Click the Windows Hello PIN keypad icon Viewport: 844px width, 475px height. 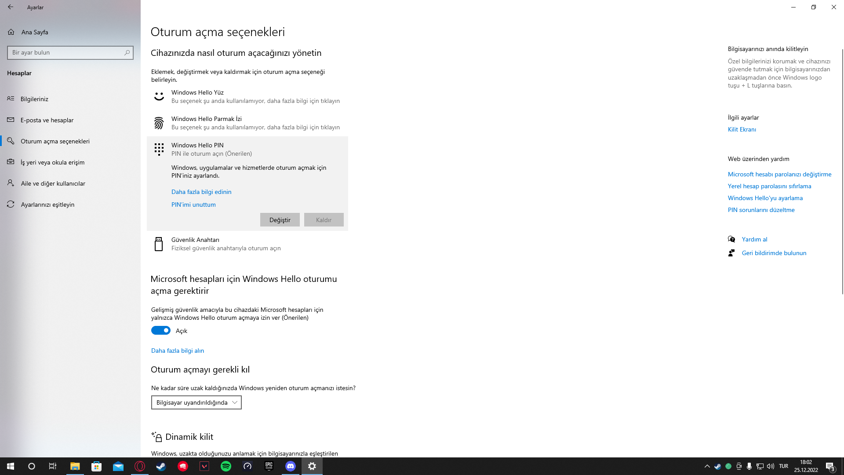(159, 149)
